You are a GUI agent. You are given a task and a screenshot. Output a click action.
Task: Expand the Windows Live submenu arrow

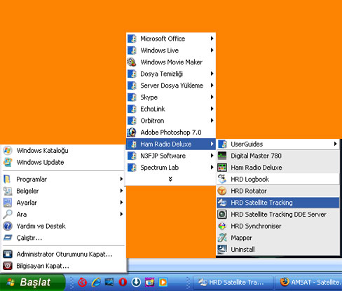tap(212, 50)
